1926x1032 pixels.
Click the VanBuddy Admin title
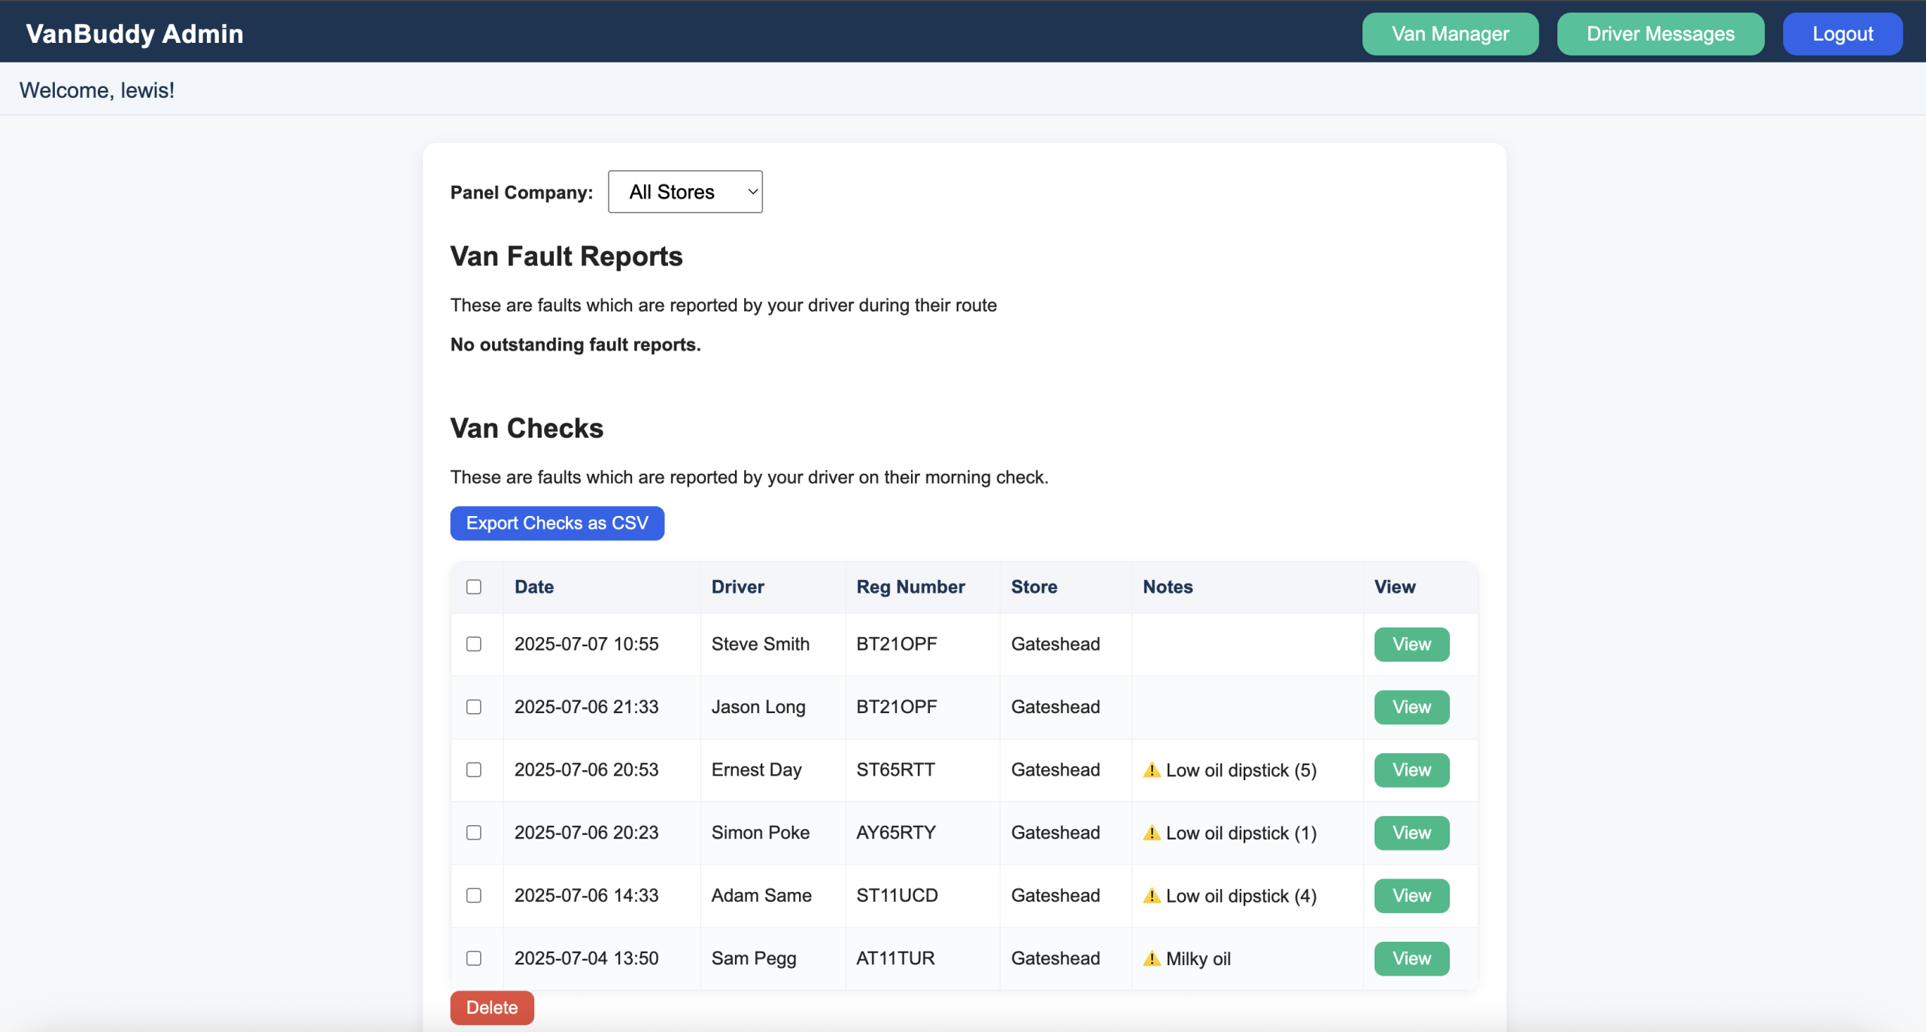[x=135, y=34]
